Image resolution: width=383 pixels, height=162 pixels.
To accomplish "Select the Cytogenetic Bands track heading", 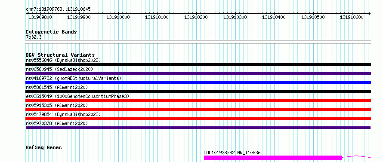I will [51, 32].
